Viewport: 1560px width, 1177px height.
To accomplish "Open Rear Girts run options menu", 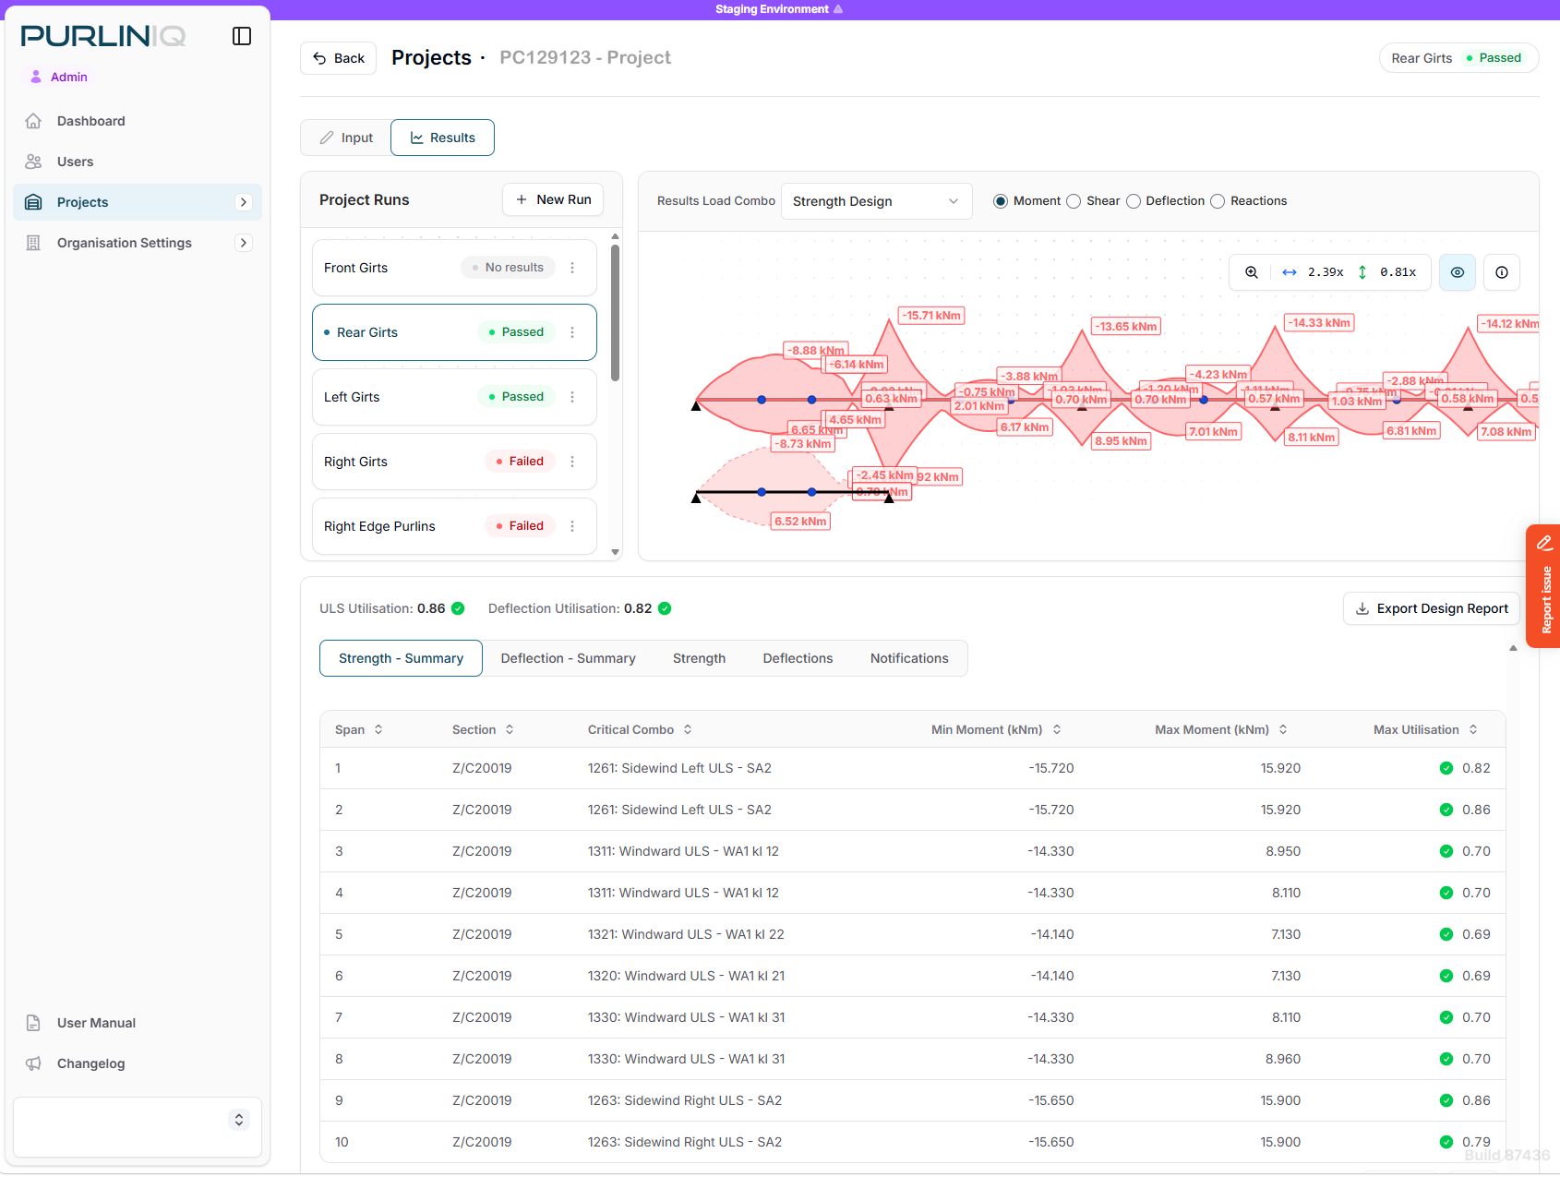I will coord(572,332).
